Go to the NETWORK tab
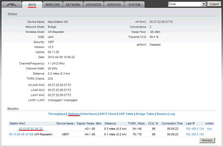The image size is (223, 147). click(x=73, y=5)
